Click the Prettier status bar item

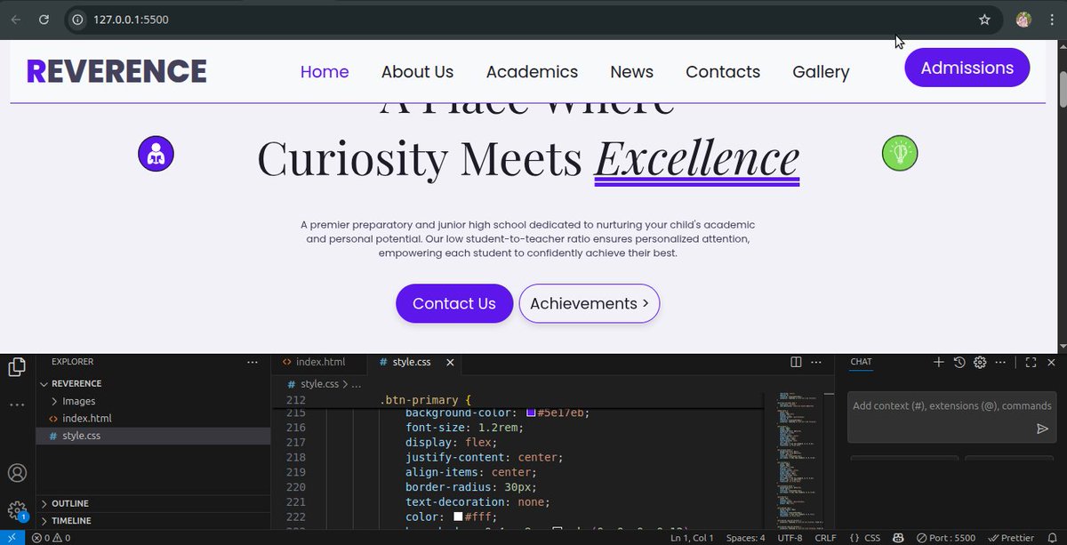click(1010, 538)
